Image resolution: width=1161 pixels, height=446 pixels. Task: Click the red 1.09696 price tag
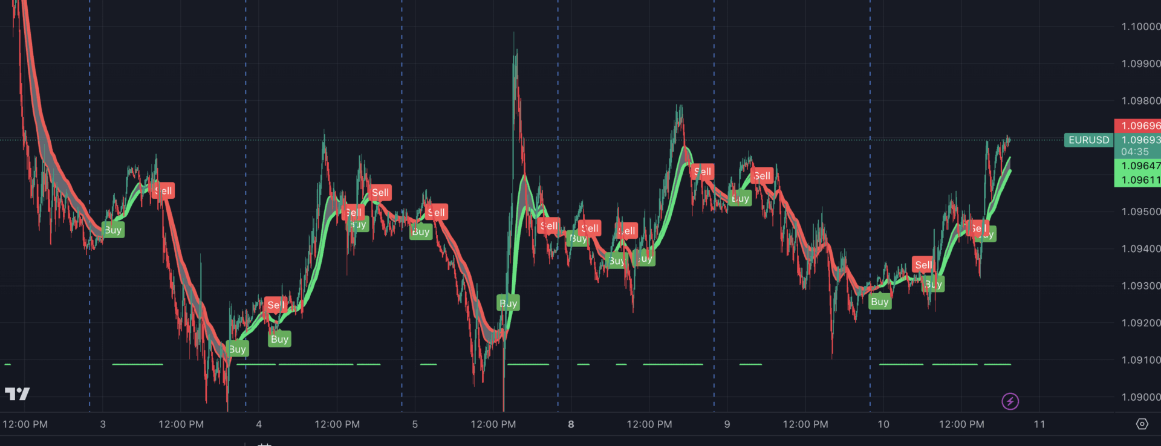click(x=1137, y=126)
